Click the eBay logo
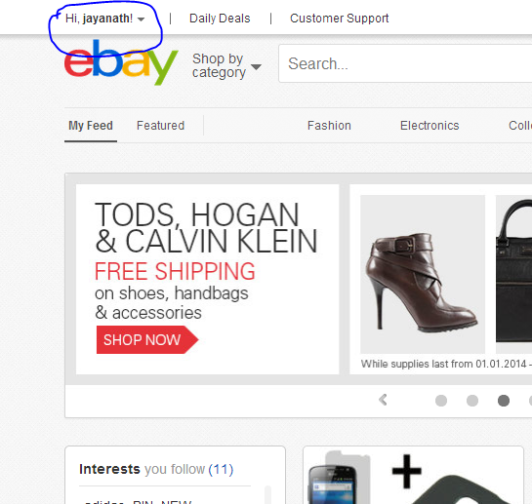Image resolution: width=532 pixels, height=504 pixels. [121, 62]
